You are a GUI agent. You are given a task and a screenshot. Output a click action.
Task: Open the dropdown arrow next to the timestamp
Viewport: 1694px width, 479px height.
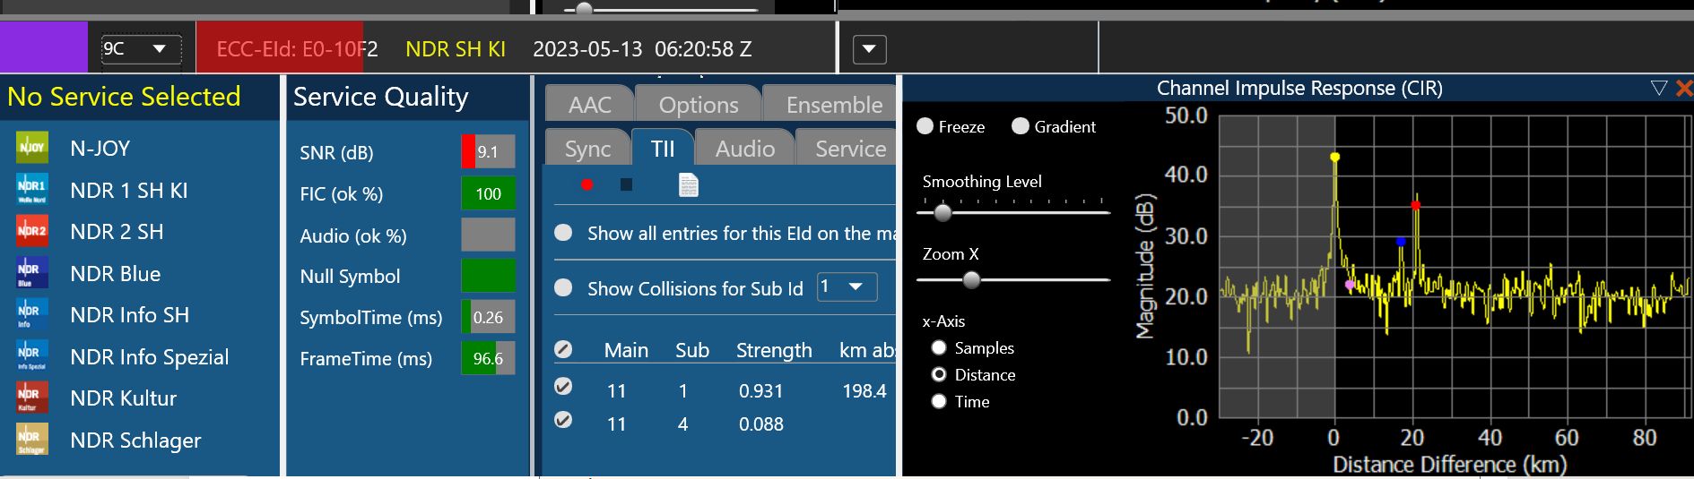(x=869, y=49)
